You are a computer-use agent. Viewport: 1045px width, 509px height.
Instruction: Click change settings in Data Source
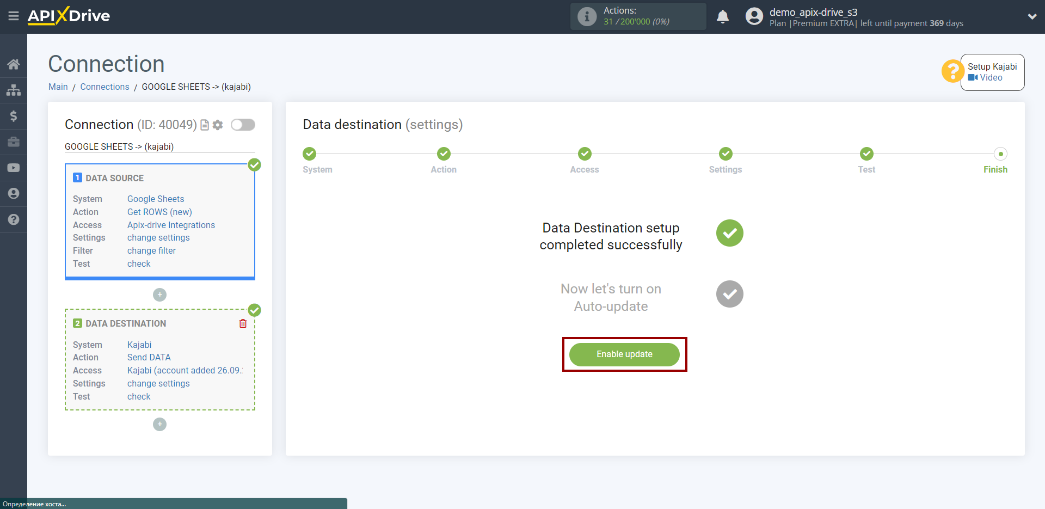click(158, 238)
